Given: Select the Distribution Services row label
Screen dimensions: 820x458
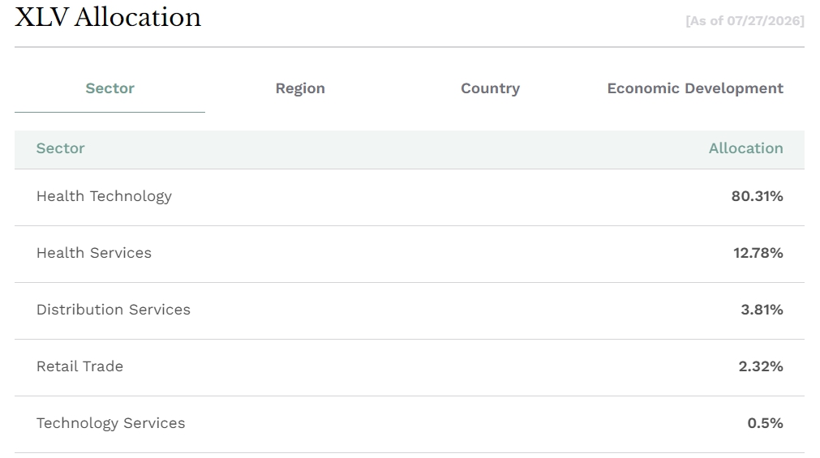Looking at the screenshot, I should pyautogui.click(x=113, y=310).
